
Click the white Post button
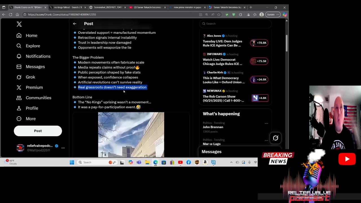(38, 131)
